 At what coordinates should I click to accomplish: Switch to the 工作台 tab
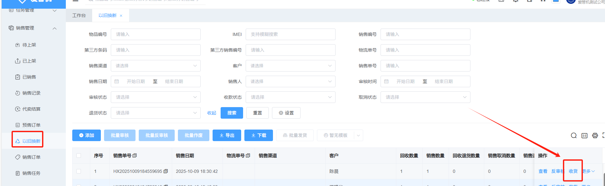[x=79, y=15]
